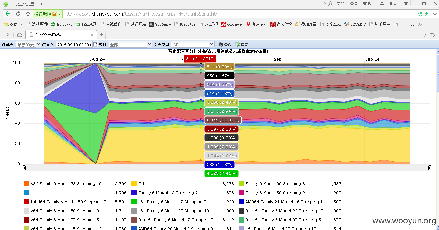
Task: Close the CrashHardInfo tab
Action: 92,35
